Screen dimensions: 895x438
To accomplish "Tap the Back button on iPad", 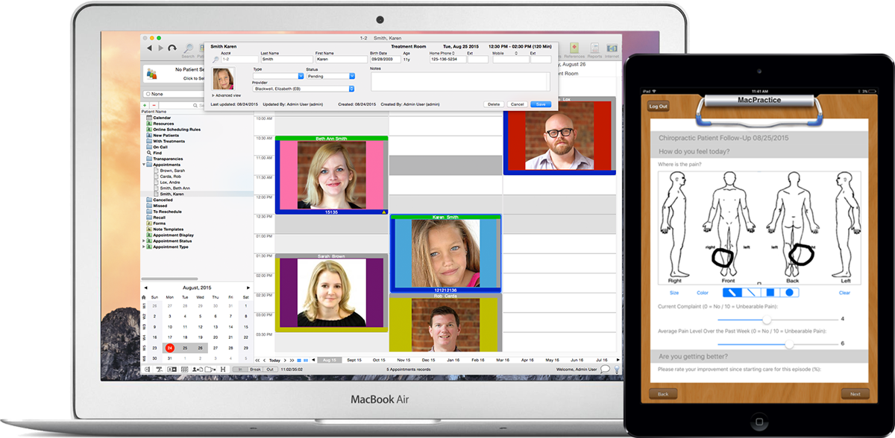I will tap(662, 394).
